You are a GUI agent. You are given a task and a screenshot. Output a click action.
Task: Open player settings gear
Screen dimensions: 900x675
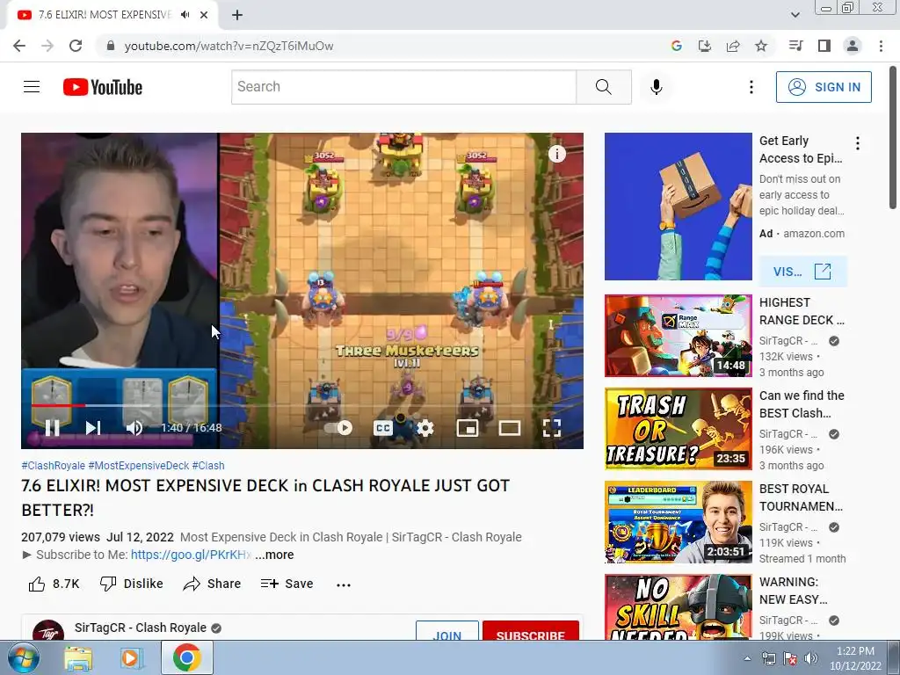pyautogui.click(x=425, y=428)
